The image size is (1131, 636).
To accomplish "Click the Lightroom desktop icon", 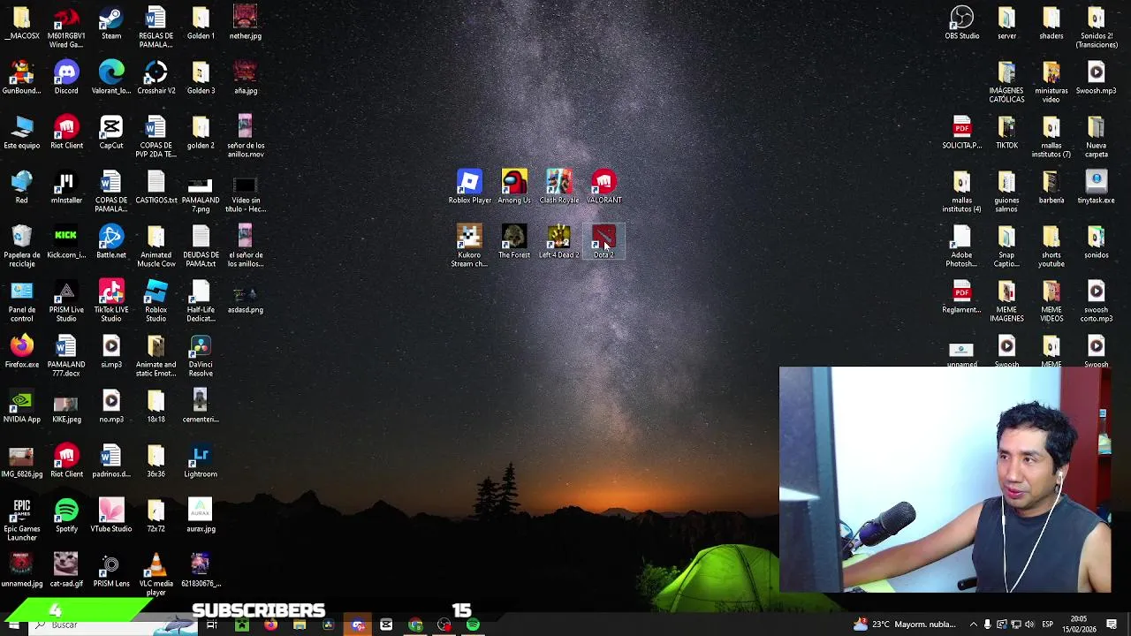I will click(201, 461).
